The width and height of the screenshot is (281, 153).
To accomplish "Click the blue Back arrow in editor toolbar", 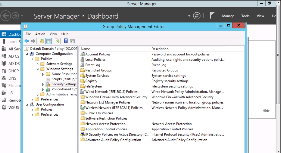I will click(26, 41).
